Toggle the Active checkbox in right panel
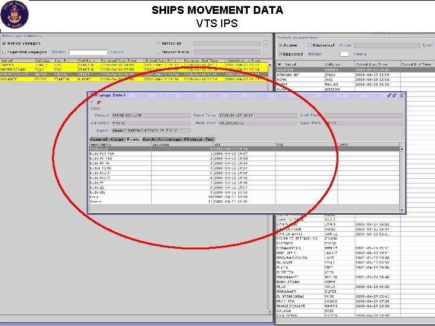The image size is (435, 326). (x=280, y=45)
